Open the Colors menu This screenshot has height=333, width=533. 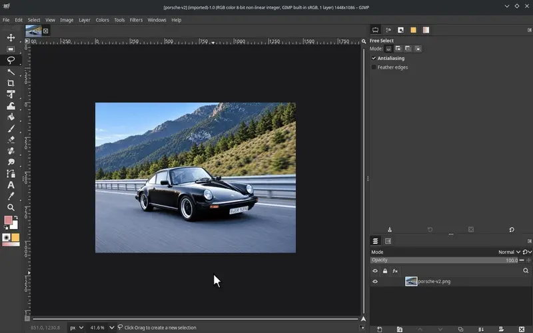[x=103, y=20]
